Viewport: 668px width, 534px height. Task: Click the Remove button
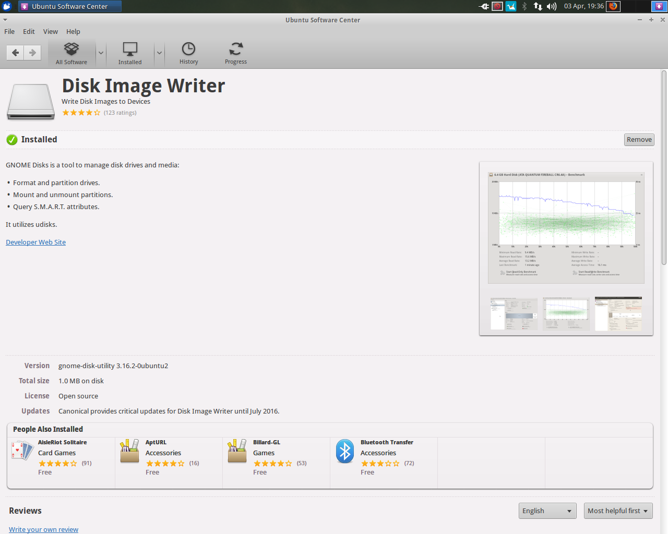click(639, 140)
